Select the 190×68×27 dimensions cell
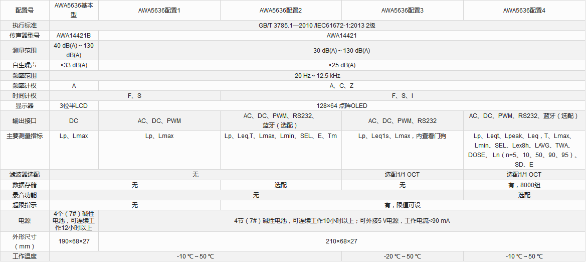 point(74,241)
